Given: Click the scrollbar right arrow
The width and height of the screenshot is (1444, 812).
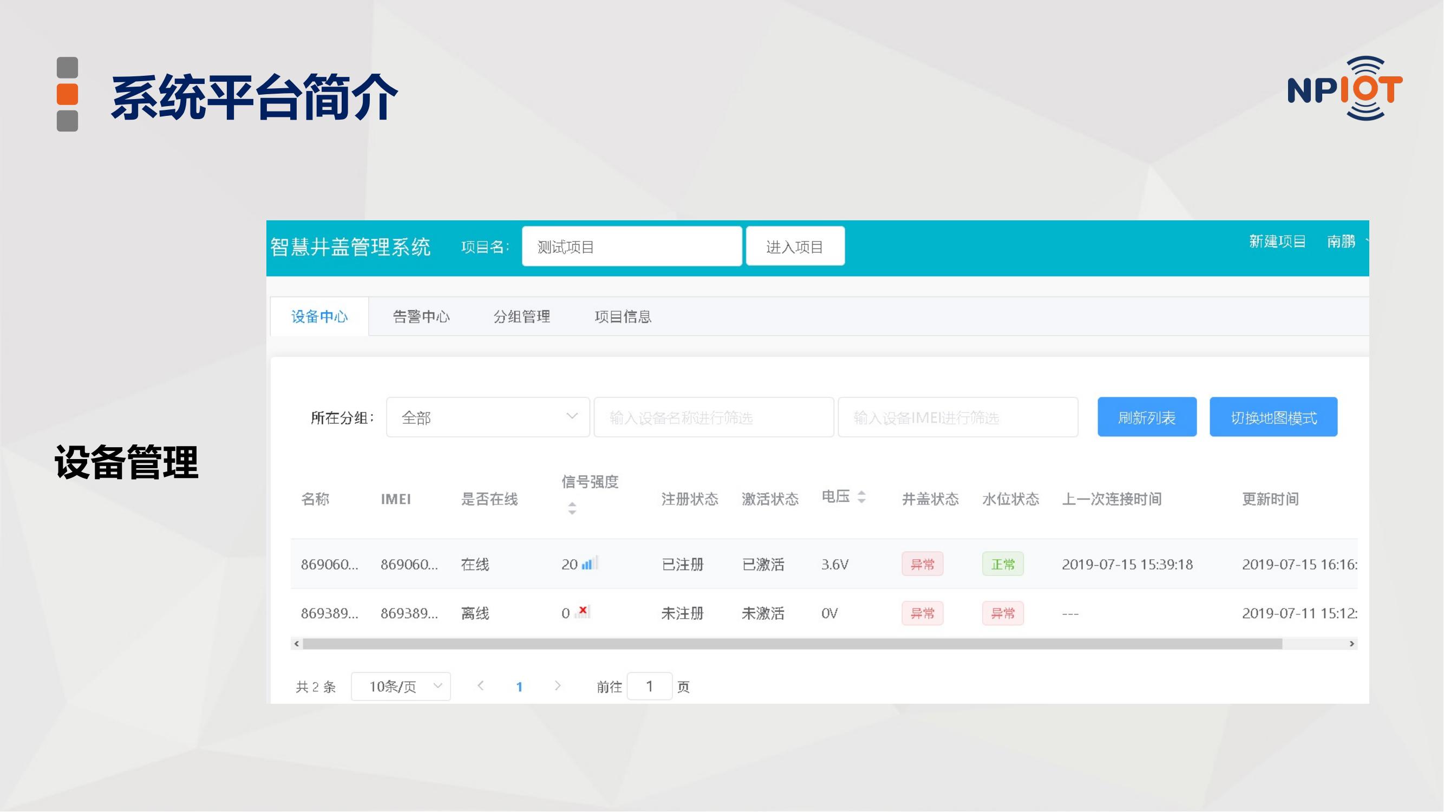Looking at the screenshot, I should click(x=1351, y=644).
